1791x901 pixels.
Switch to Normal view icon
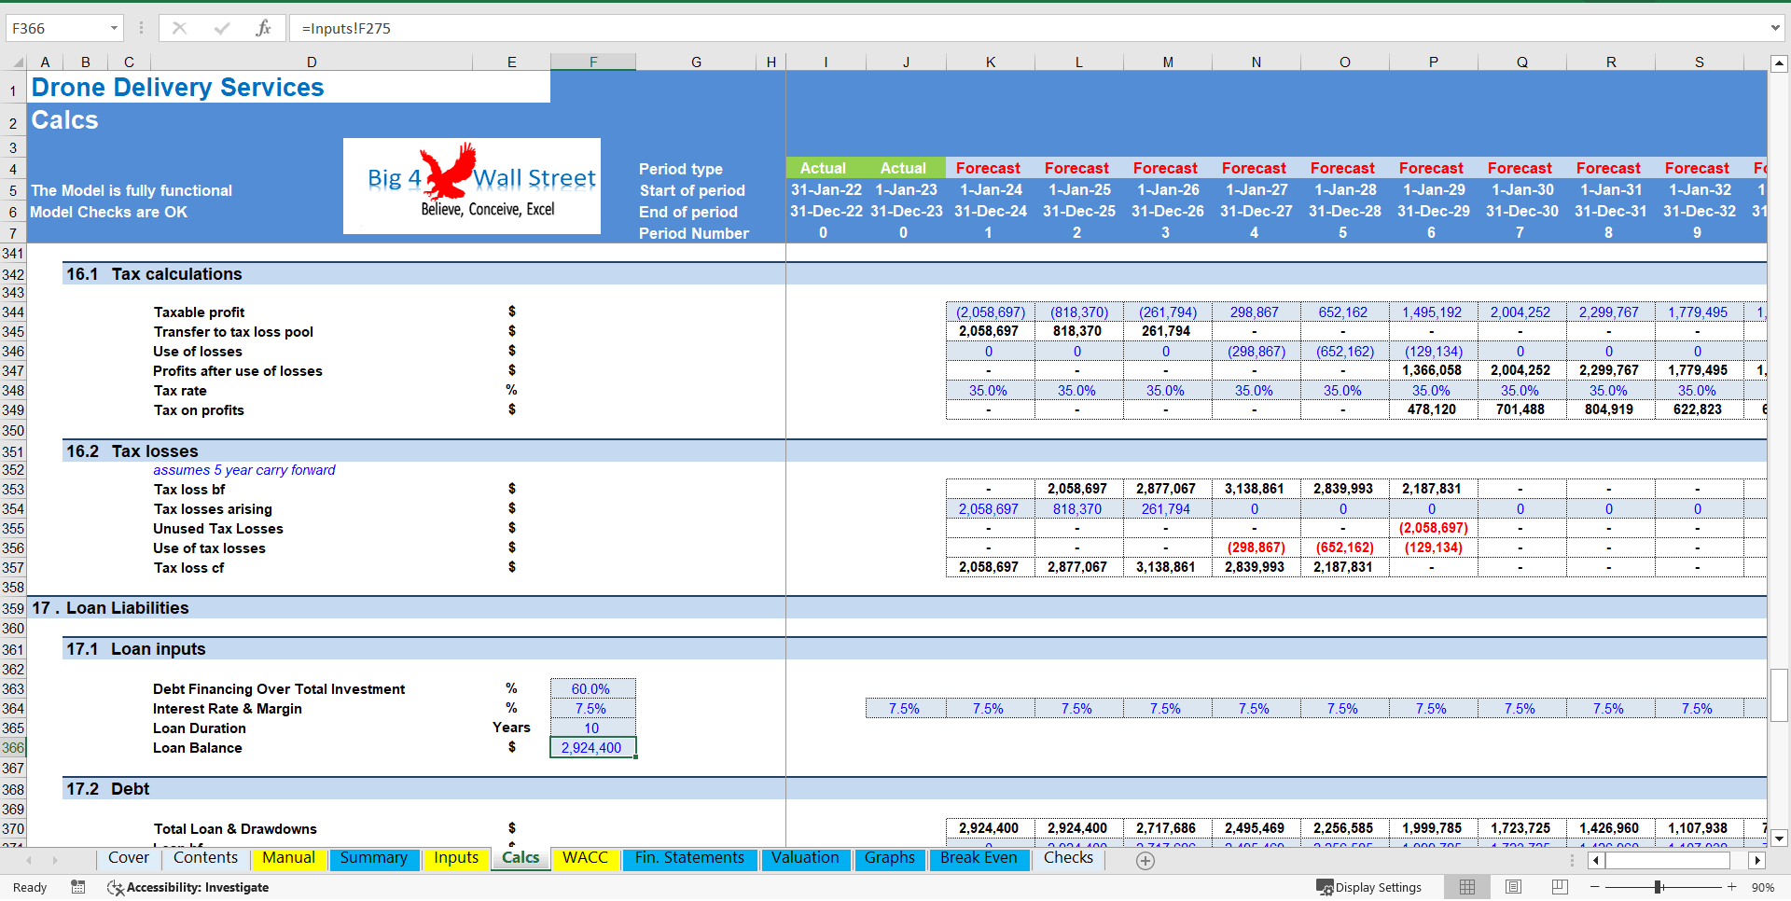pyautogui.click(x=1467, y=887)
